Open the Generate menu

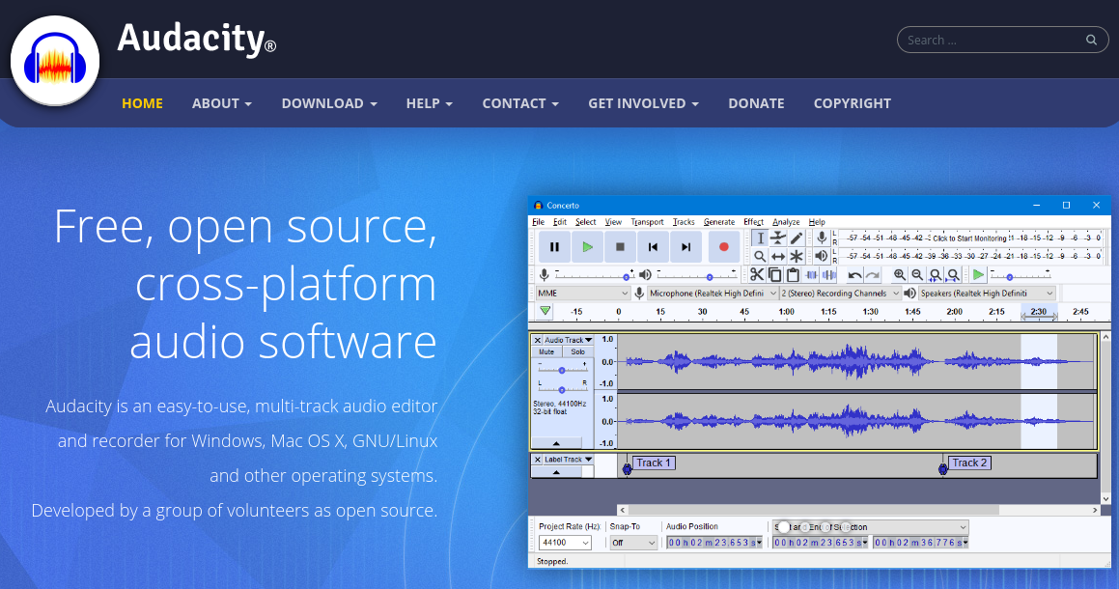(x=719, y=222)
